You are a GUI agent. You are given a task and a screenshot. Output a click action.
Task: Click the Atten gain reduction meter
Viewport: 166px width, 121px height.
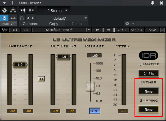tap(124, 80)
